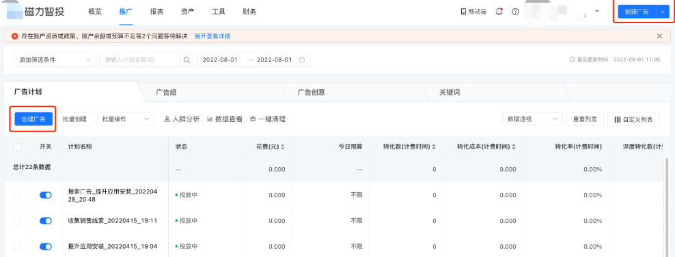Sort by 转化数(计费时间) column arrows
This screenshot has height=257, width=675.
click(x=434, y=147)
